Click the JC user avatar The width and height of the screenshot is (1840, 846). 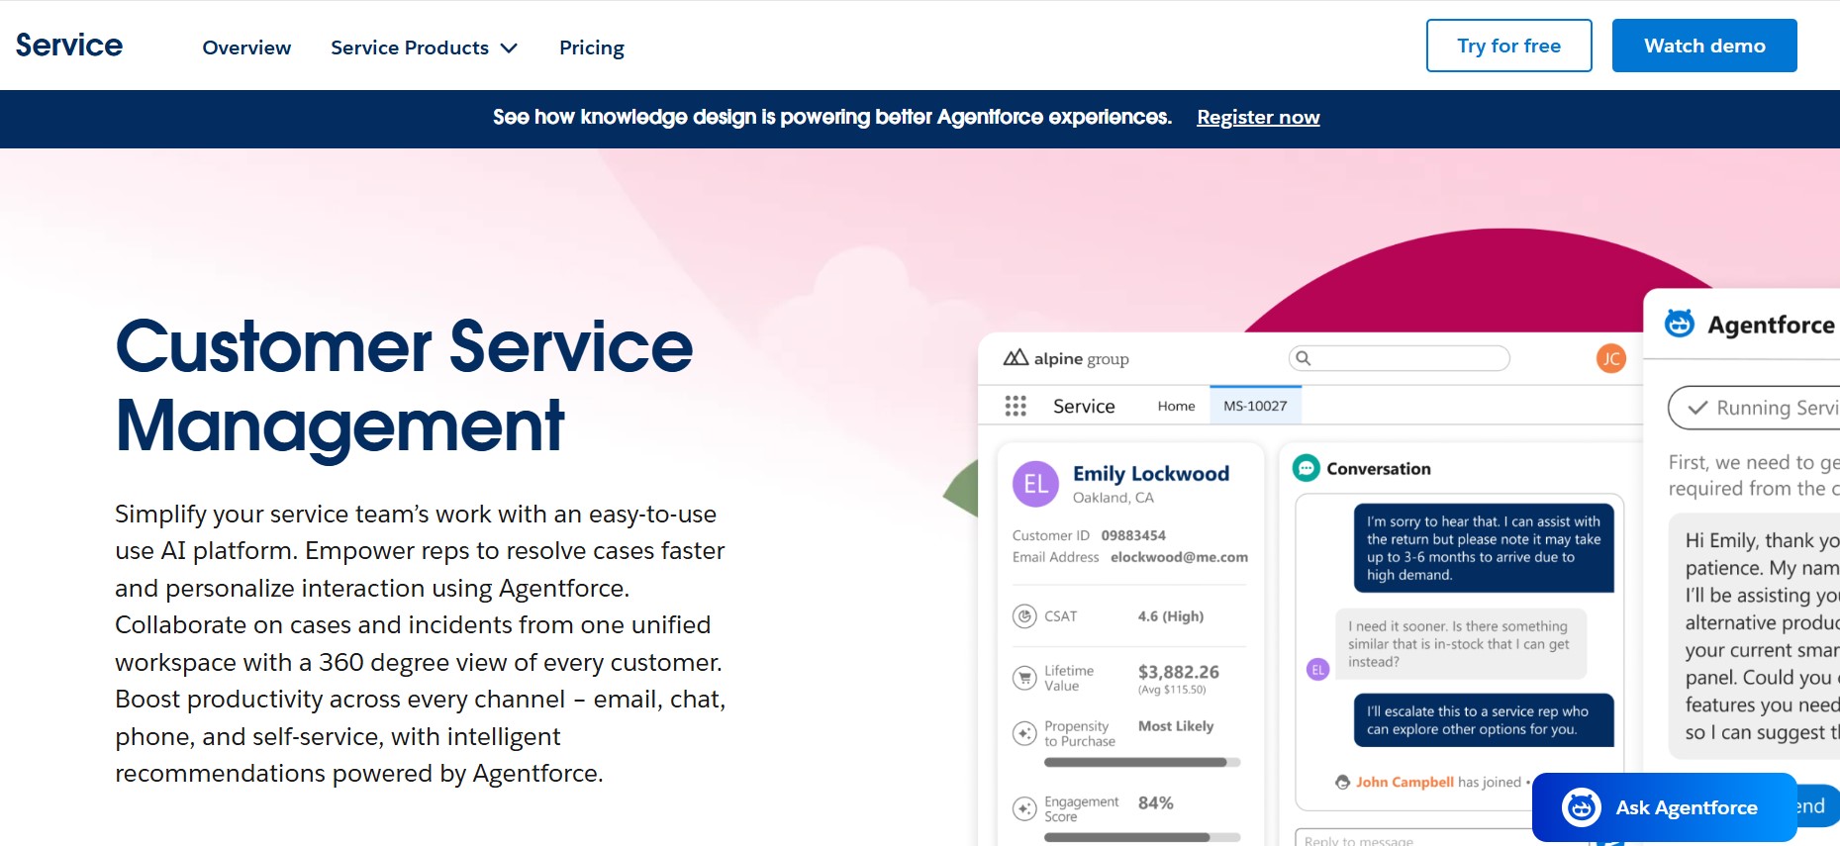pyautogui.click(x=1611, y=358)
